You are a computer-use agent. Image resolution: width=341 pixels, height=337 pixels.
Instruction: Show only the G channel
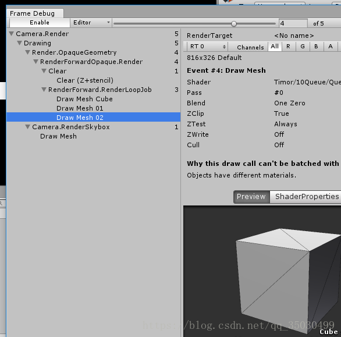pyautogui.click(x=303, y=47)
